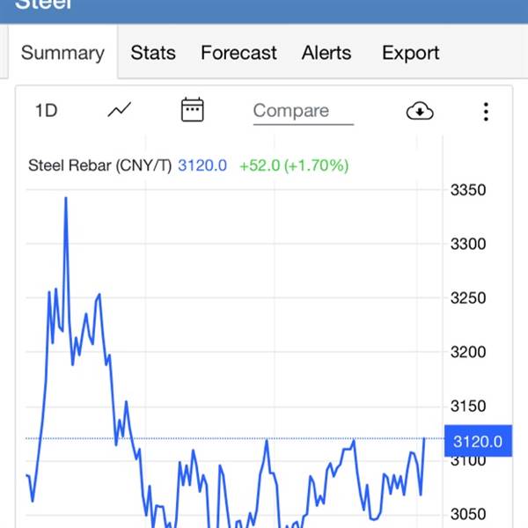Open the calendar date range picker
528x528 pixels.
pyautogui.click(x=192, y=110)
